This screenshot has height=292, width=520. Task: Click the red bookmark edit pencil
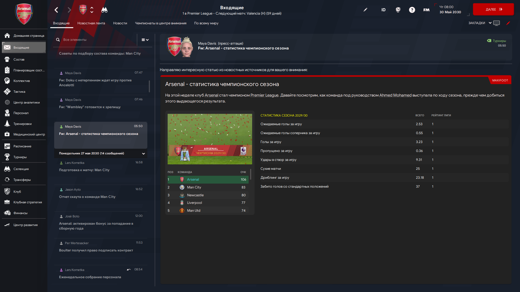click(508, 23)
